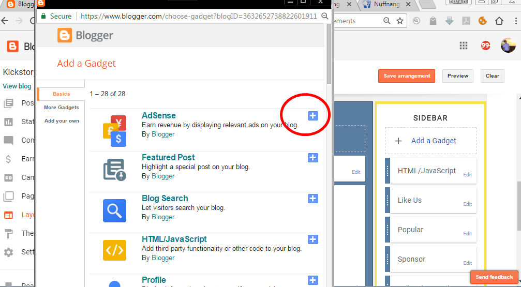521x287 pixels.
Task: Click the home-shaped extension icon in toolbar
Action: (x=499, y=21)
